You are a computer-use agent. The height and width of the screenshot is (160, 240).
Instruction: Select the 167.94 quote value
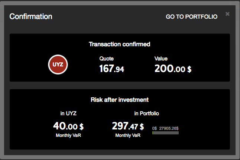(111, 69)
